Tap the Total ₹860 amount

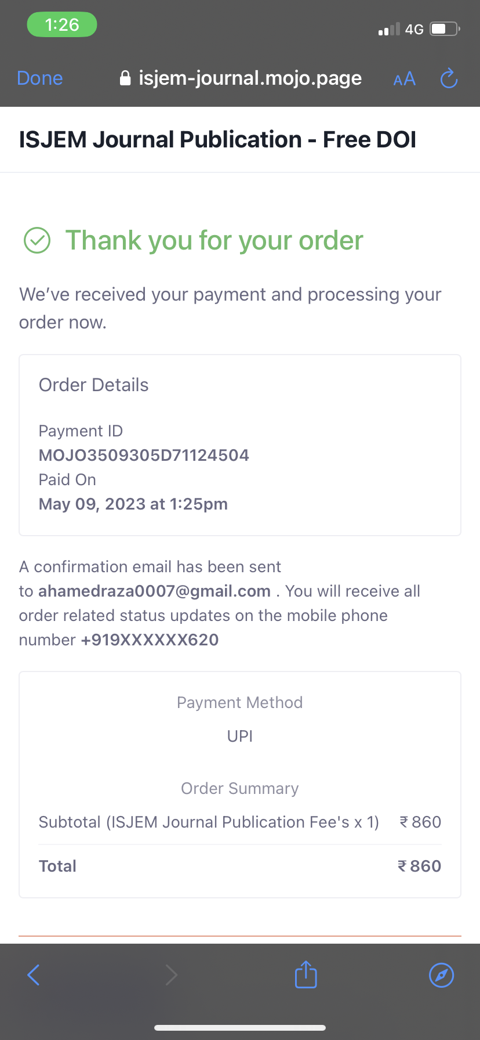[x=419, y=866]
